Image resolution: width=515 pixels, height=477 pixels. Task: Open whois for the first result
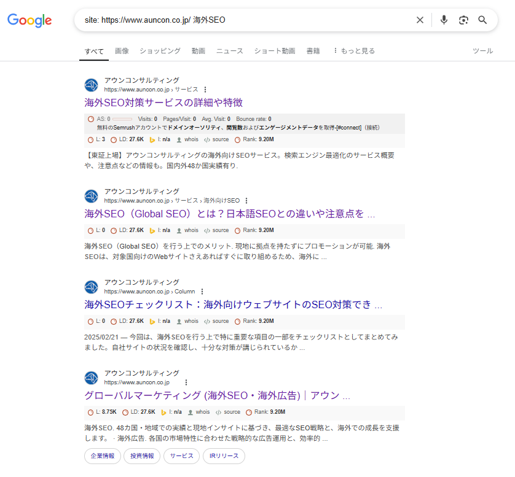pos(187,139)
